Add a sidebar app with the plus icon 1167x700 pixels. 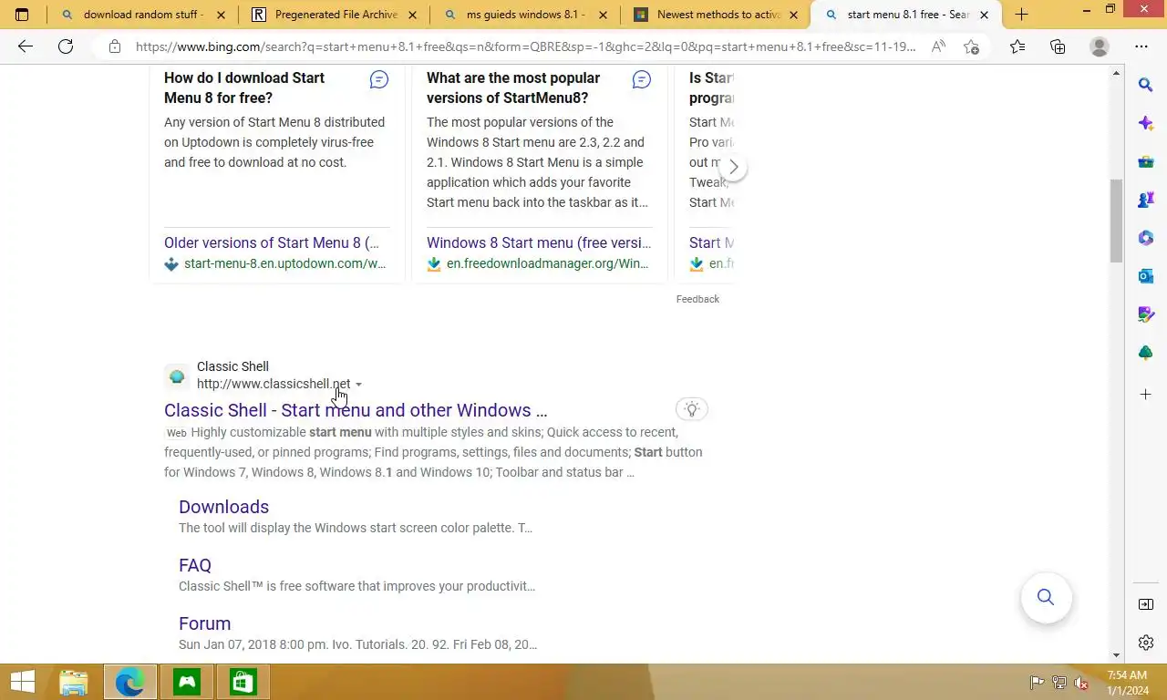click(x=1146, y=395)
